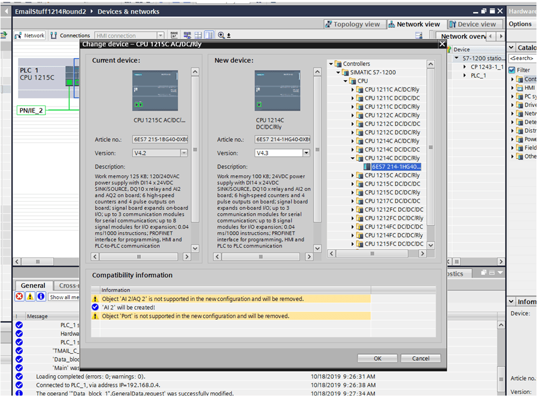Viewport: 539px width, 398px height.
Task: Click the New device CPU 1214C image
Action: (277, 90)
